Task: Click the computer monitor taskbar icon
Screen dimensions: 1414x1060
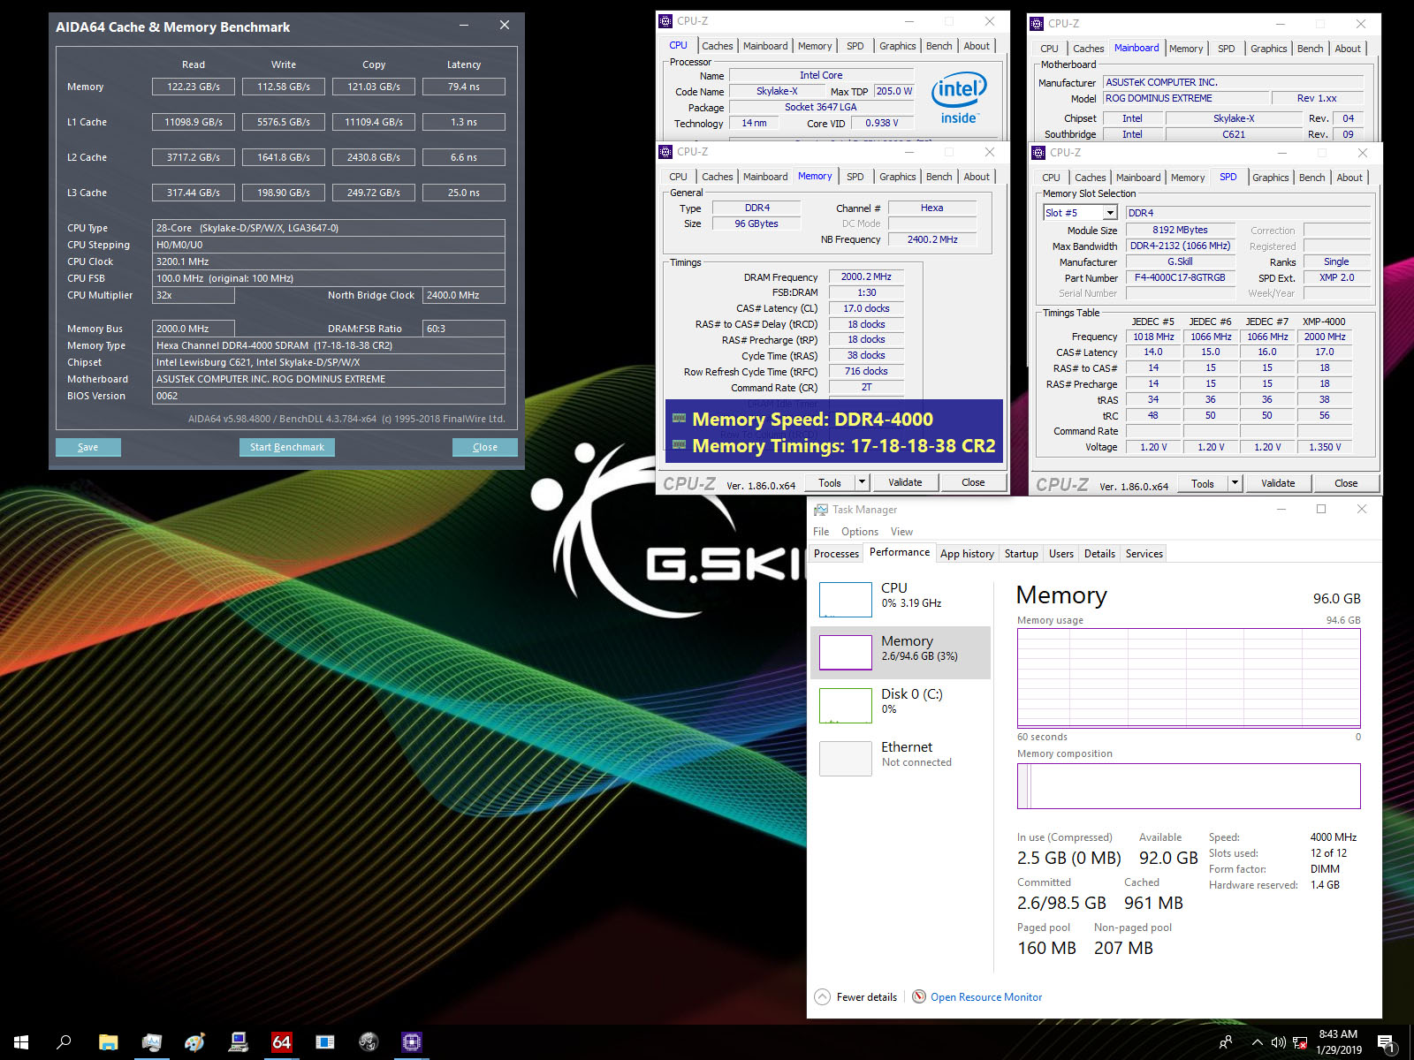Action: click(238, 1042)
